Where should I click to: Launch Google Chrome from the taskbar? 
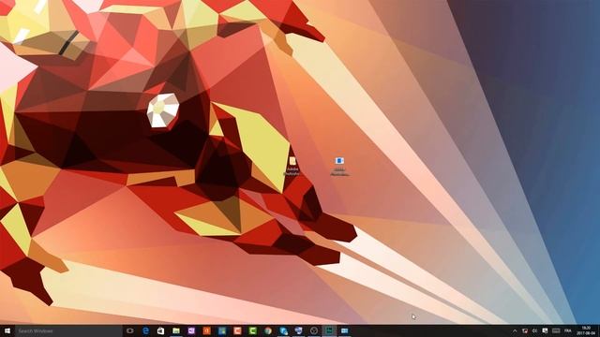(x=268, y=330)
